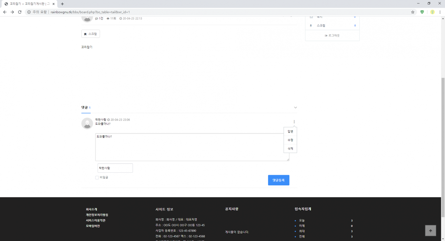Open Chrome's three-dot menu
This screenshot has width=445, height=241.
click(x=440, y=12)
